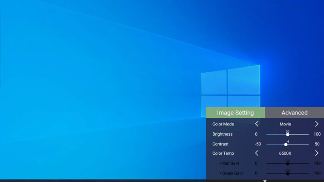Open the Advanced tab

point(295,113)
